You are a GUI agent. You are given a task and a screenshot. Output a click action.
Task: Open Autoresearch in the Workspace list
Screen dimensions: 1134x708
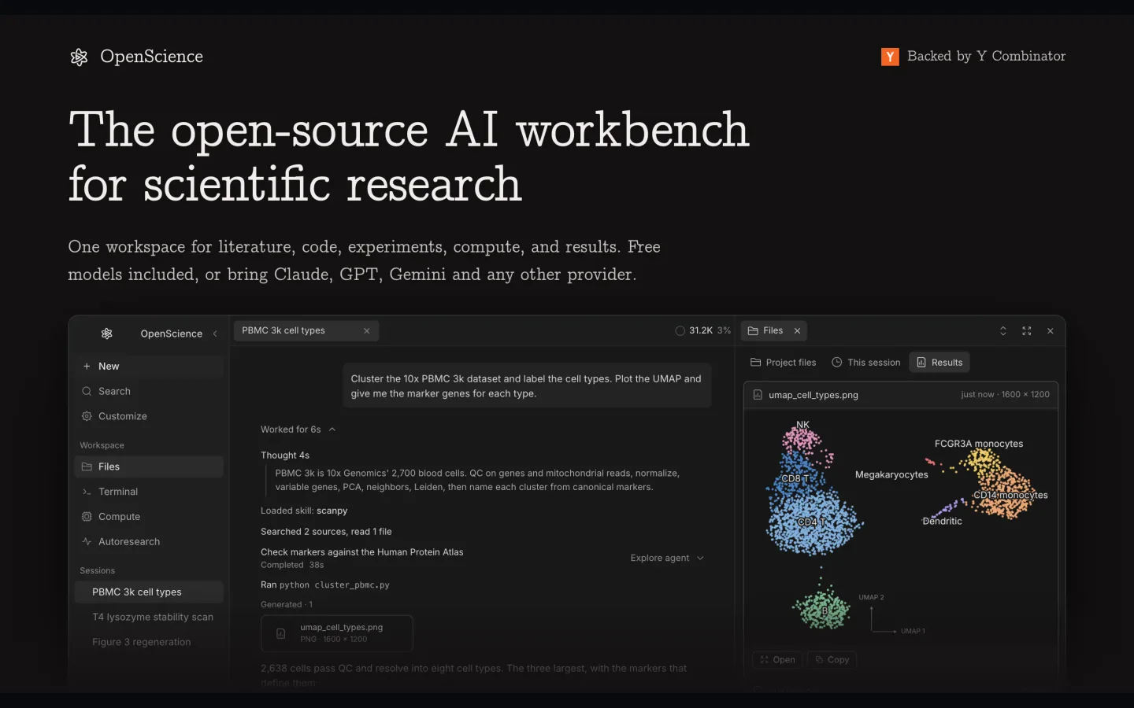point(149,542)
